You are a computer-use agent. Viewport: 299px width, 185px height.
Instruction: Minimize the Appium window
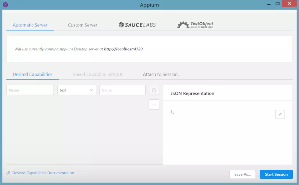coord(269,4)
